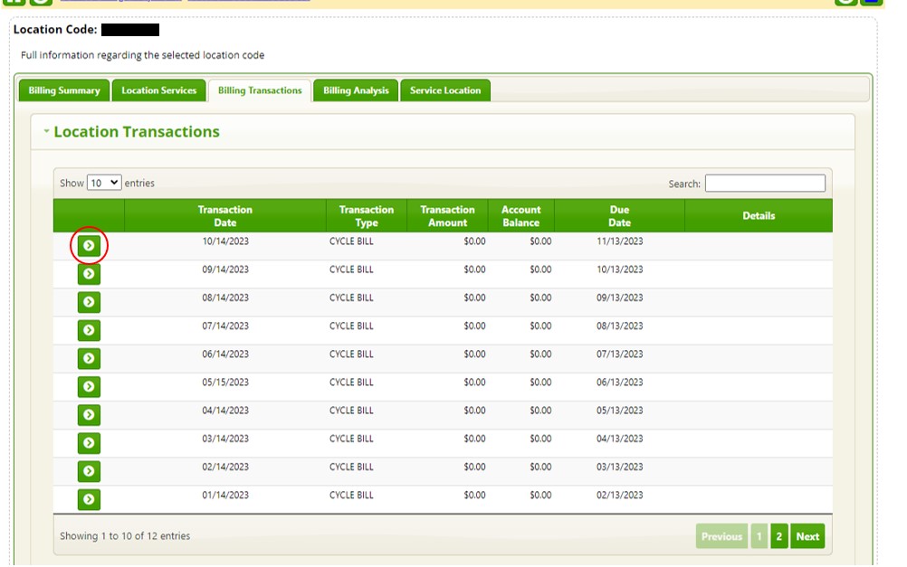The width and height of the screenshot is (907, 567).
Task: Click the Previous pagination button
Action: click(x=721, y=536)
